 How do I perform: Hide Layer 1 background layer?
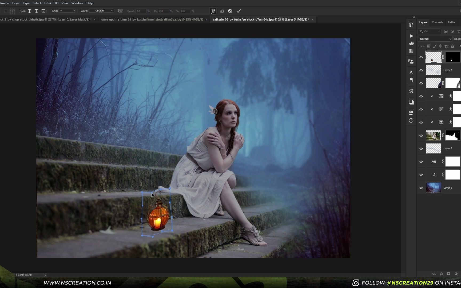(x=421, y=188)
